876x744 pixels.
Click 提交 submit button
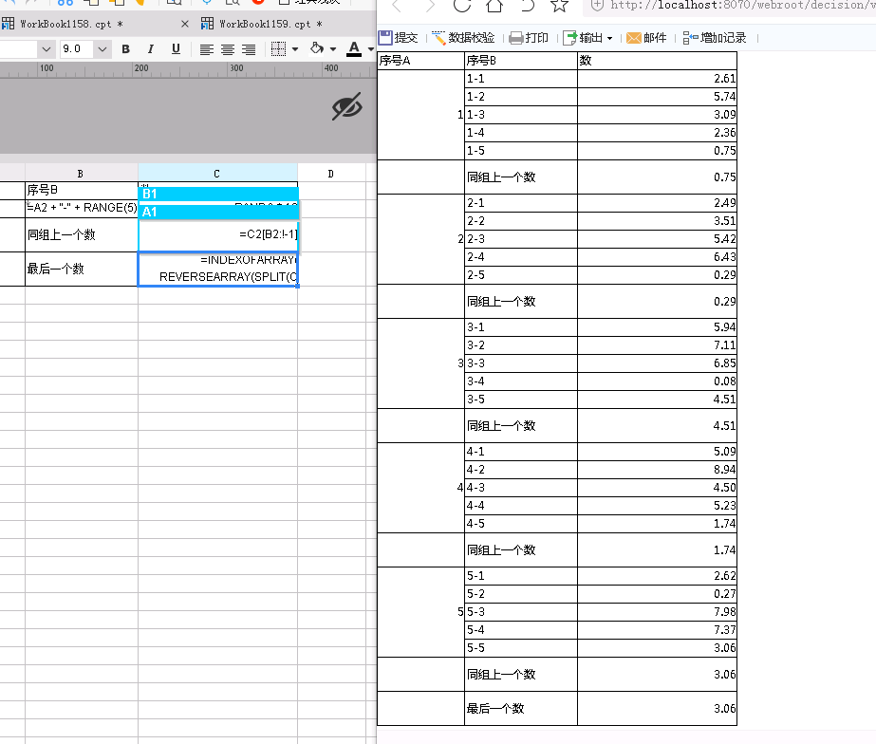[399, 38]
